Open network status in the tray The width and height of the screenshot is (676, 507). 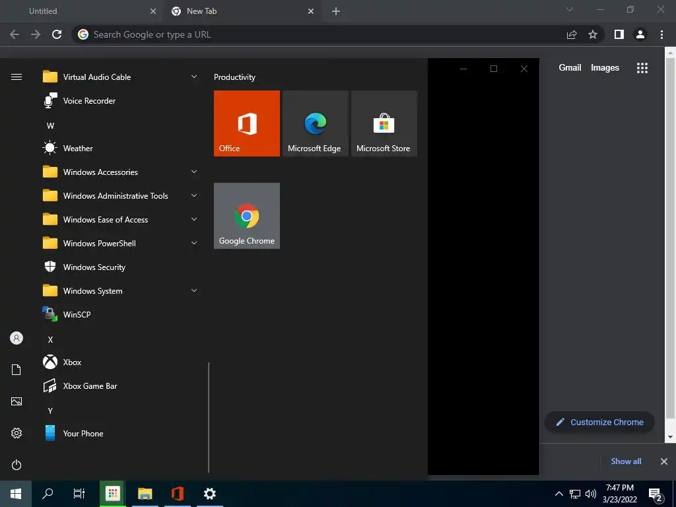pos(575,494)
